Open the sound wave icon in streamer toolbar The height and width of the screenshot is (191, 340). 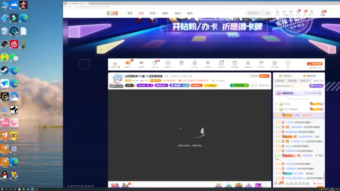[142, 63]
